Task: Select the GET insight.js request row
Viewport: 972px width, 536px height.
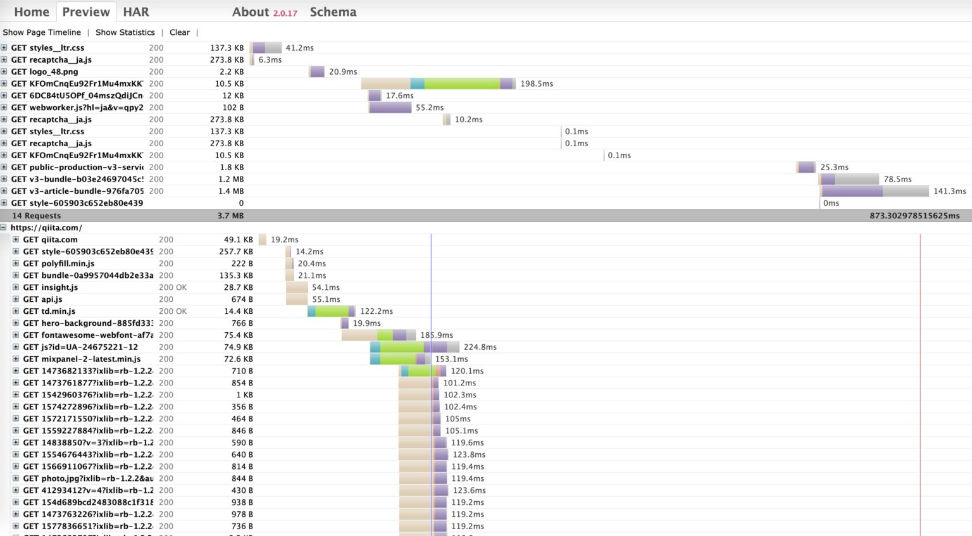Action: point(51,288)
